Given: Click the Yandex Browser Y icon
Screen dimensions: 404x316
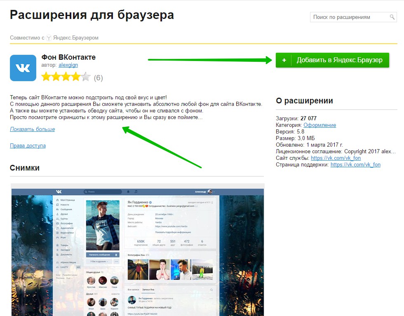Looking at the screenshot, I should tap(49, 38).
